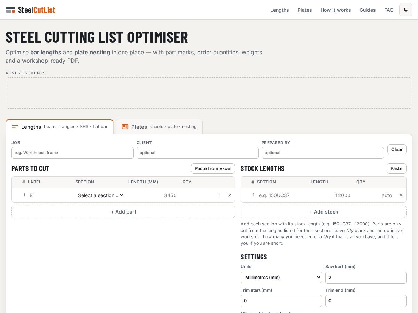This screenshot has height=313, width=418.
Task: Edit the part label B1 field
Action: coord(51,195)
